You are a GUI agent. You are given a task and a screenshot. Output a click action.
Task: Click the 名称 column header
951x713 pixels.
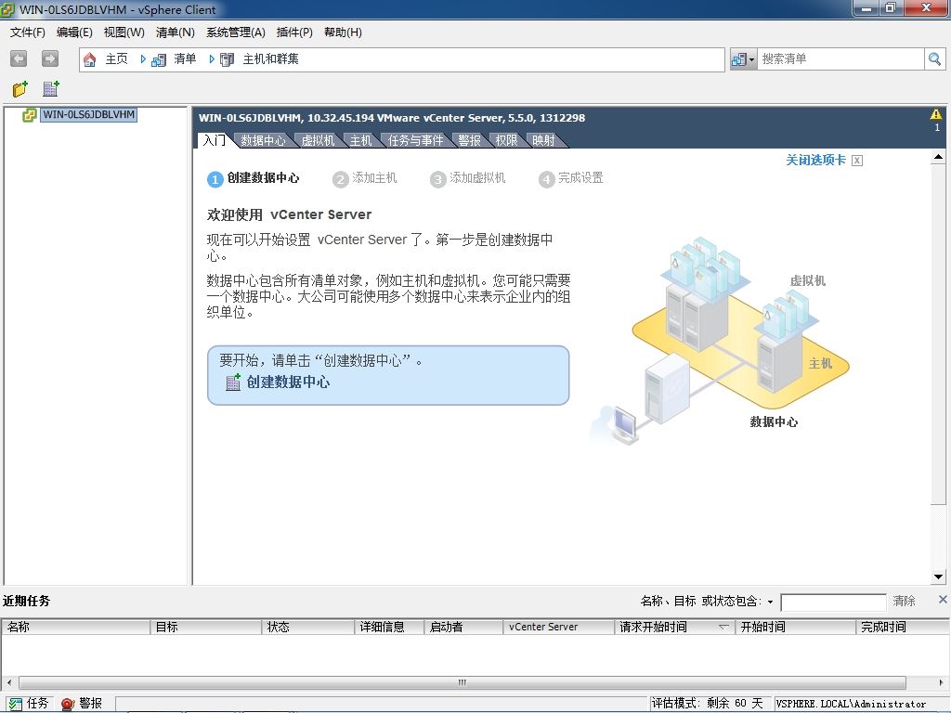(76, 627)
